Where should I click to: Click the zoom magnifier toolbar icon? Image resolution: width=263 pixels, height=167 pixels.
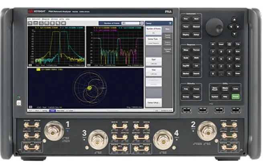click(58, 23)
